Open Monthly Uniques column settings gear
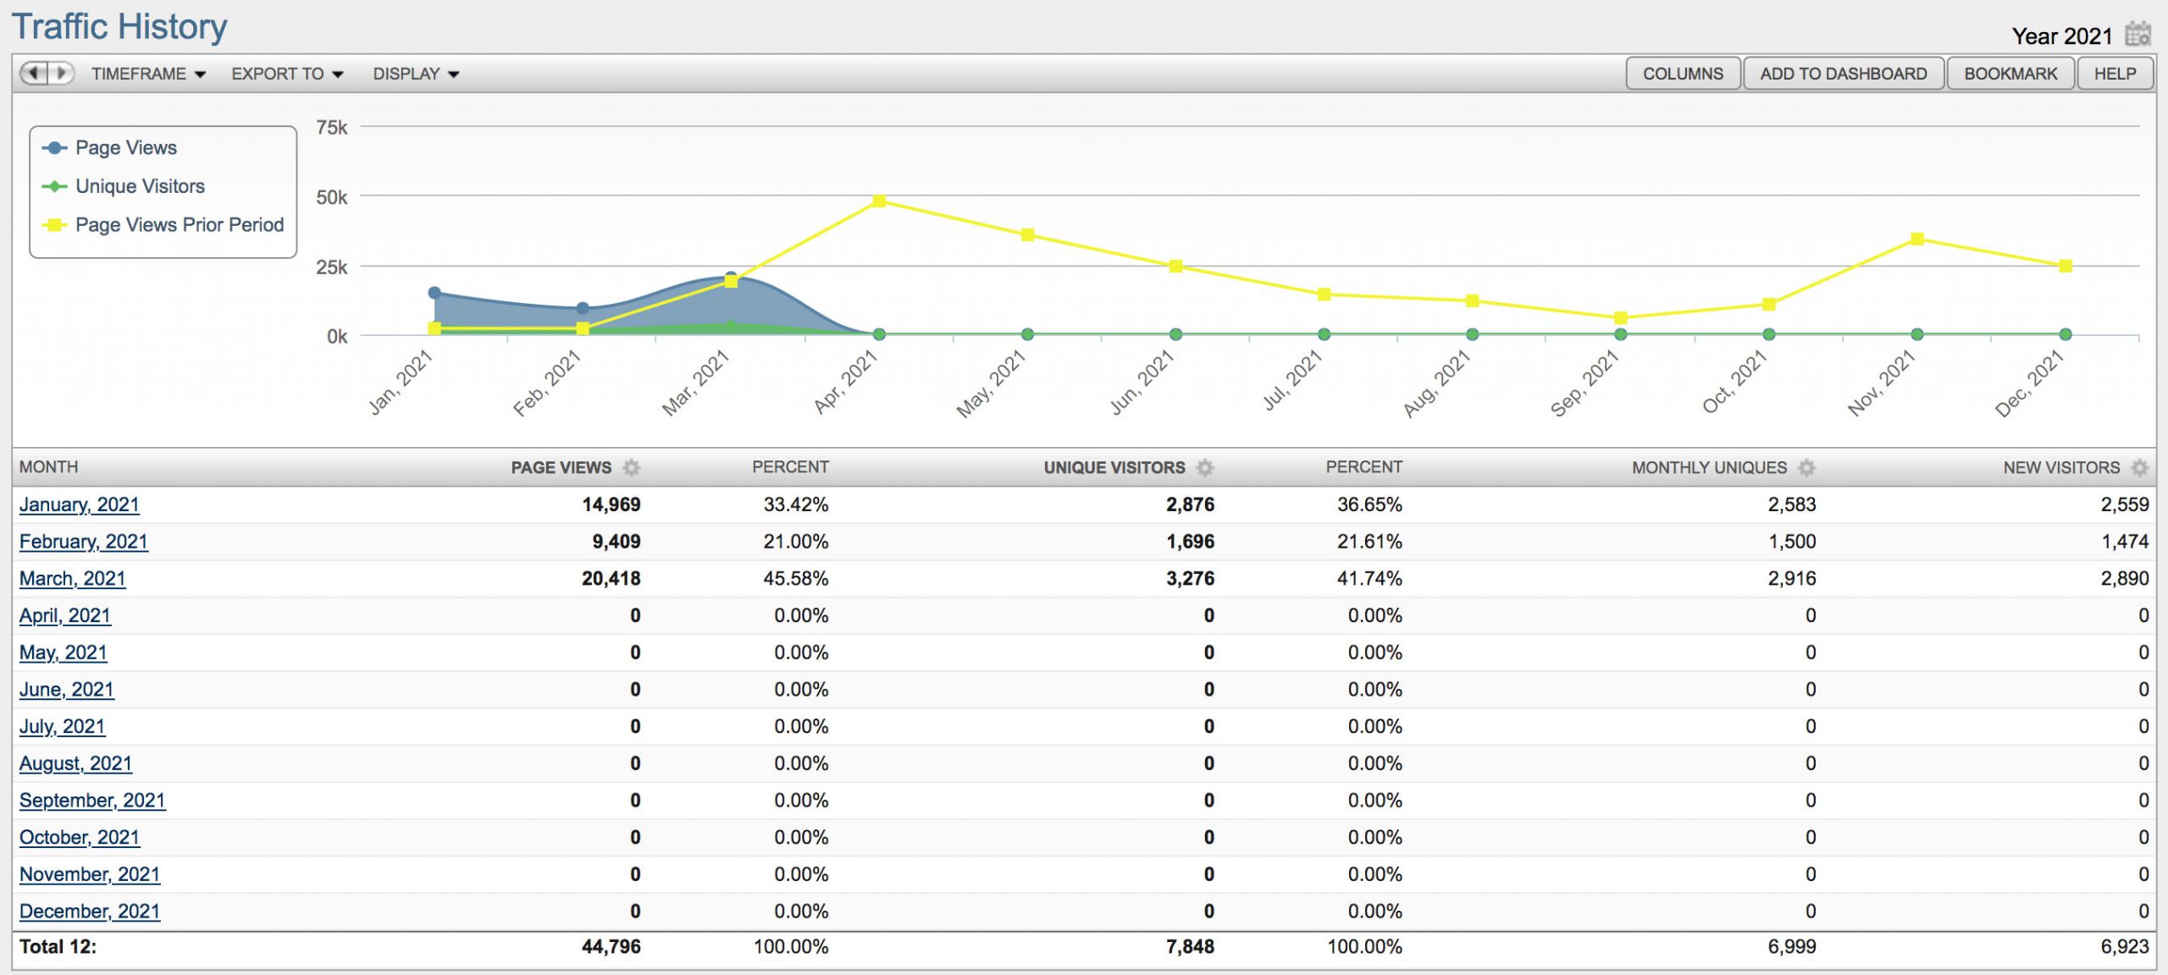The width and height of the screenshot is (2168, 975). coord(1806,467)
